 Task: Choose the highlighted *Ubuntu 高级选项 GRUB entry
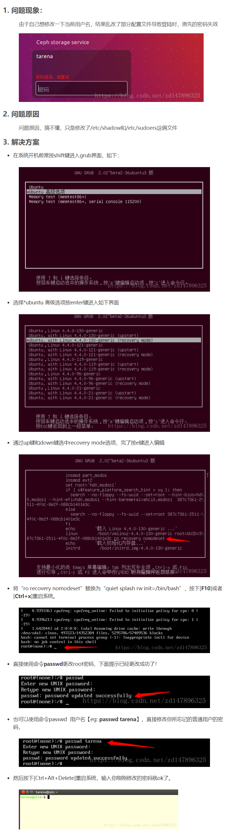tap(114, 192)
